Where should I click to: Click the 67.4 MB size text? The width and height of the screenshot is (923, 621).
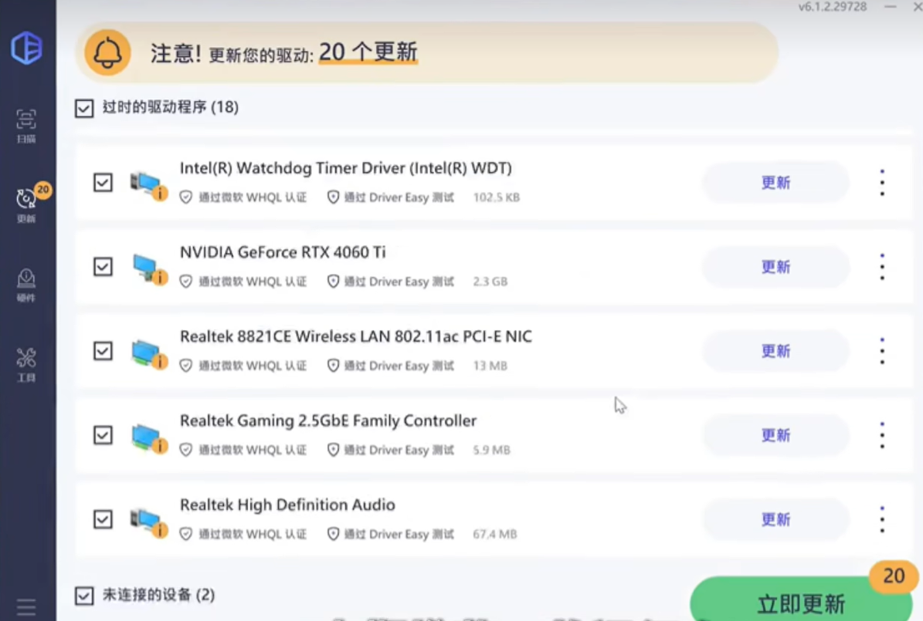coord(495,534)
